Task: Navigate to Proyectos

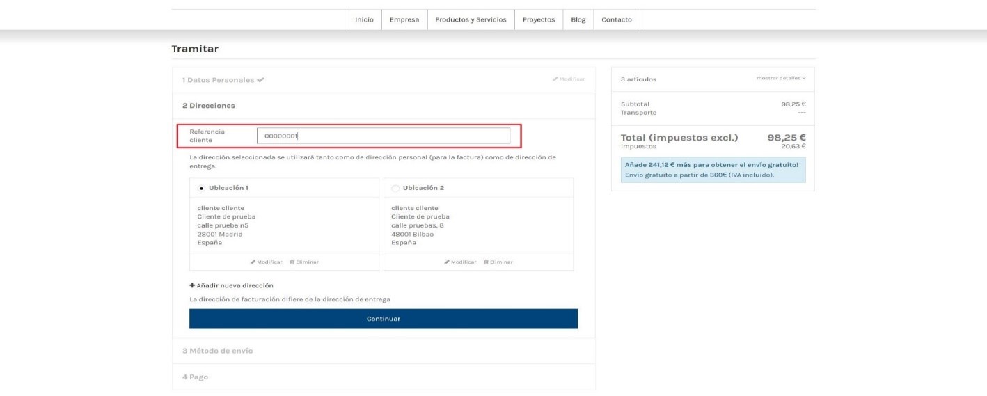Action: click(x=539, y=19)
